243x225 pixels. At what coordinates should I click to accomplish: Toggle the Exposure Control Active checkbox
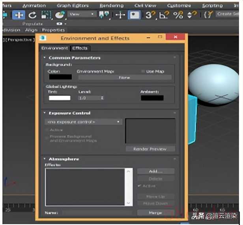(x=47, y=130)
